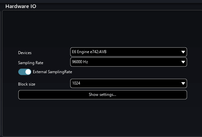Select the E6 Engine e742:AVB text
Screen dimensions: 202x137
pyautogui.click(x=89, y=52)
